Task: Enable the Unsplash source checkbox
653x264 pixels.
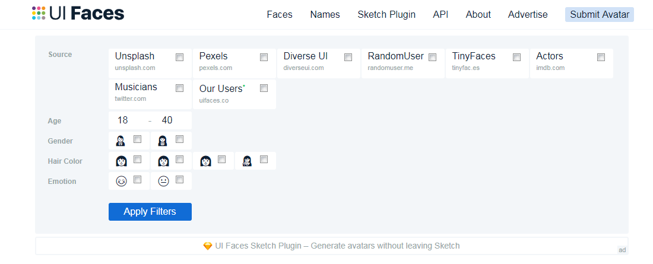Action: (x=179, y=58)
